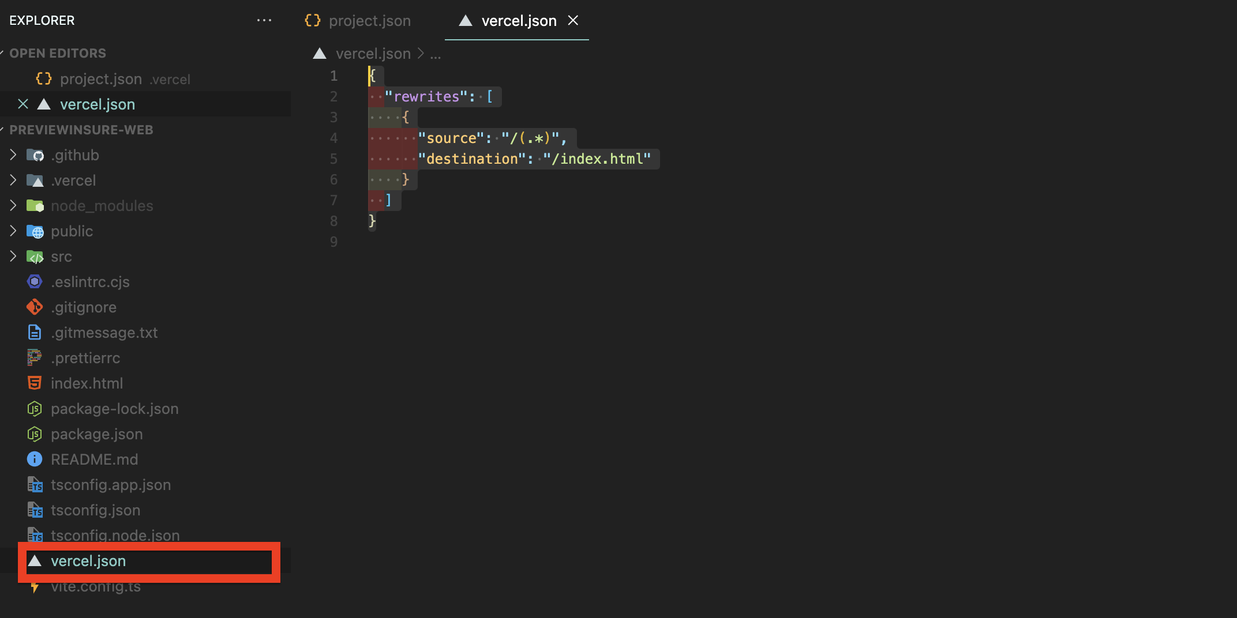Open project.json in Open Editors

tap(101, 79)
